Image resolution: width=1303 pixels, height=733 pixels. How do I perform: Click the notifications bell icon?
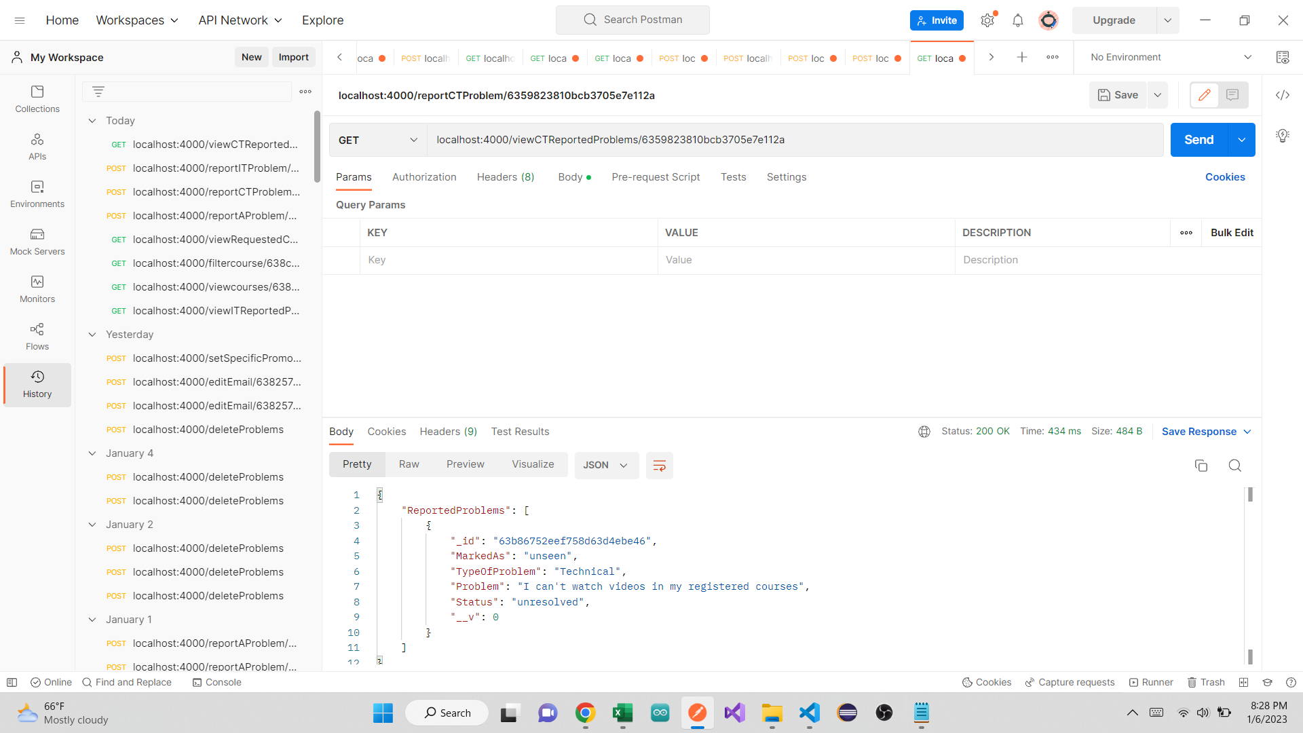[1017, 20]
